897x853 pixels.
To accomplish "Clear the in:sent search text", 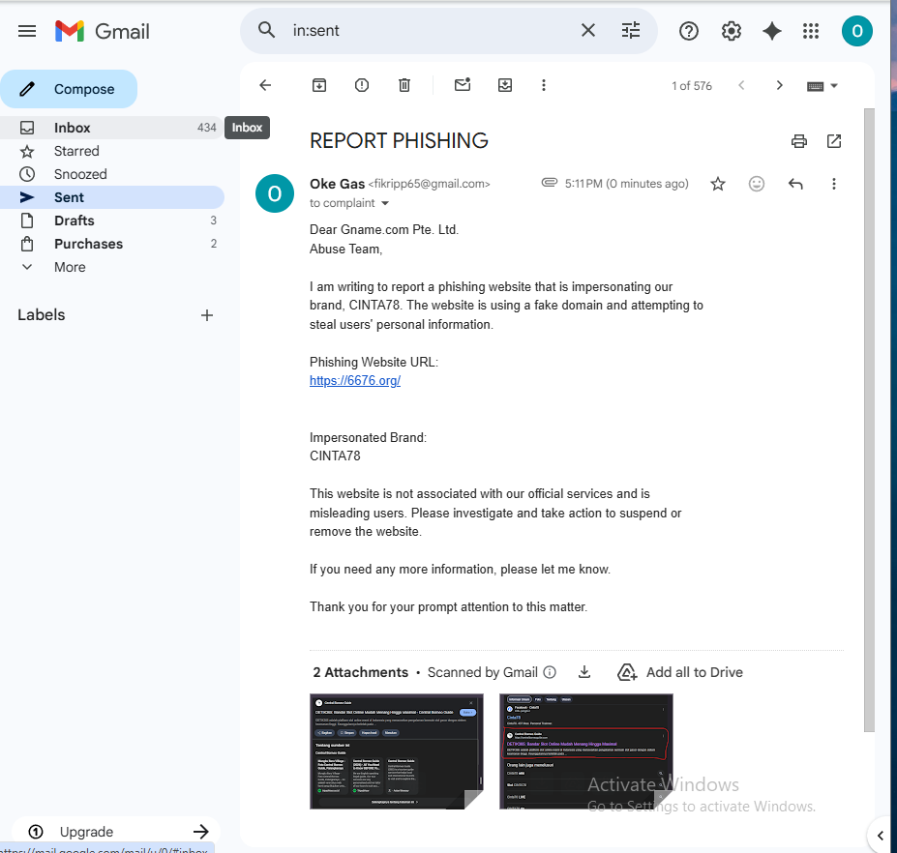I will click(588, 30).
